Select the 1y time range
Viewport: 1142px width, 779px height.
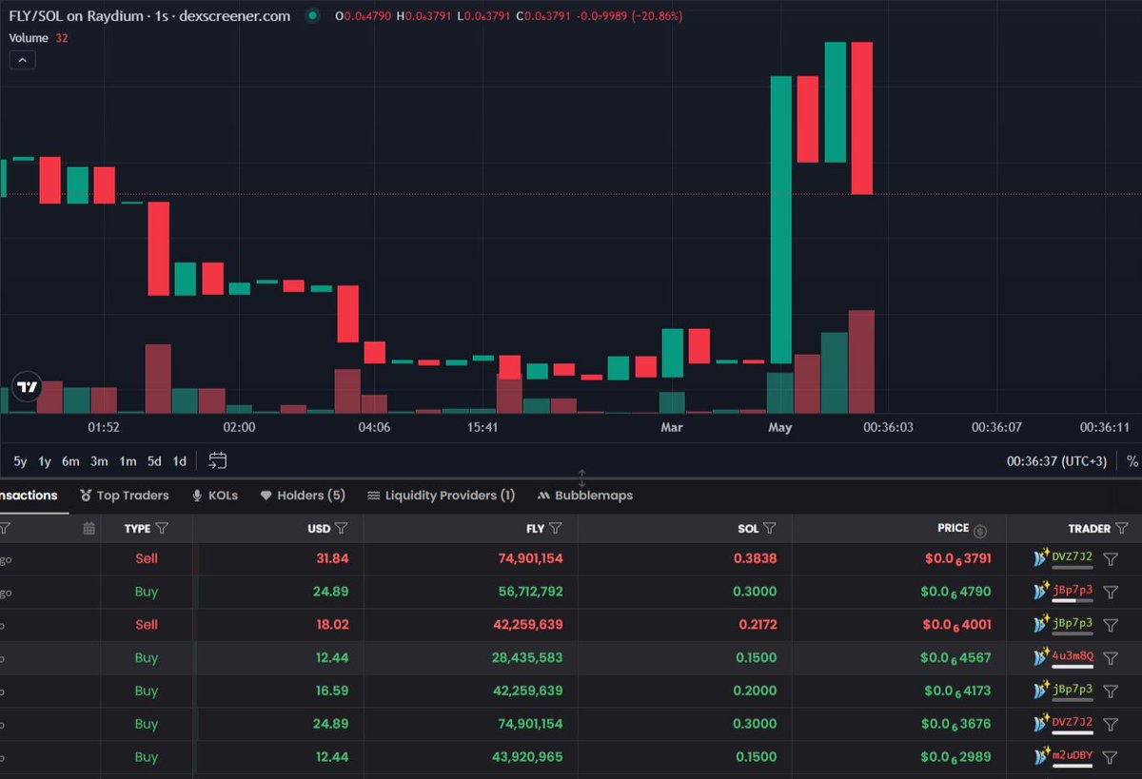click(x=45, y=461)
